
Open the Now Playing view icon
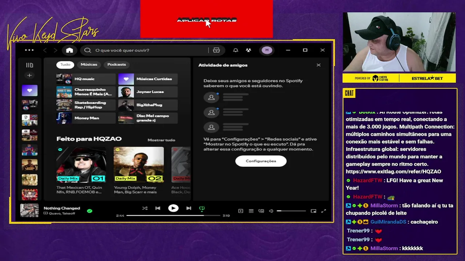pyautogui.click(x=240, y=211)
